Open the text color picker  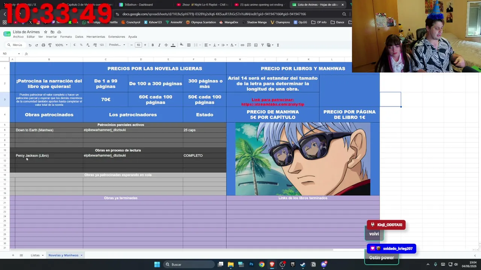click(173, 45)
